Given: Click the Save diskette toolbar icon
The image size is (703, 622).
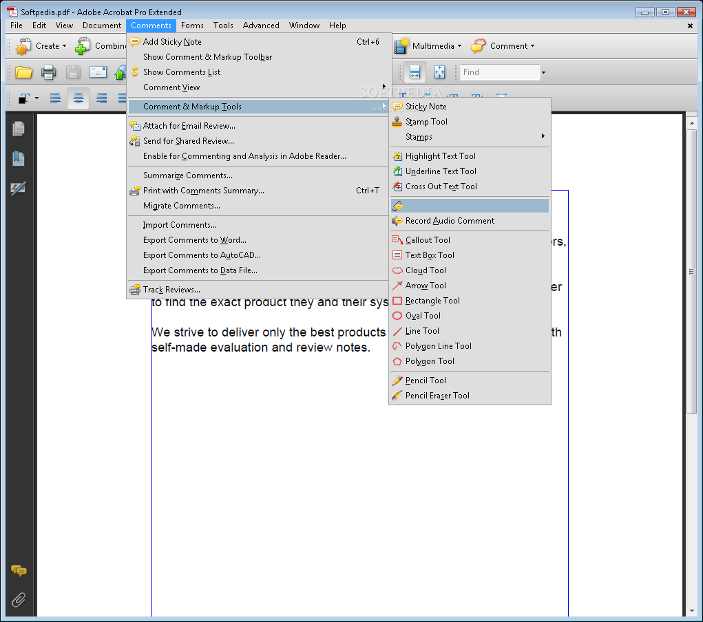Looking at the screenshot, I should coord(73,72).
